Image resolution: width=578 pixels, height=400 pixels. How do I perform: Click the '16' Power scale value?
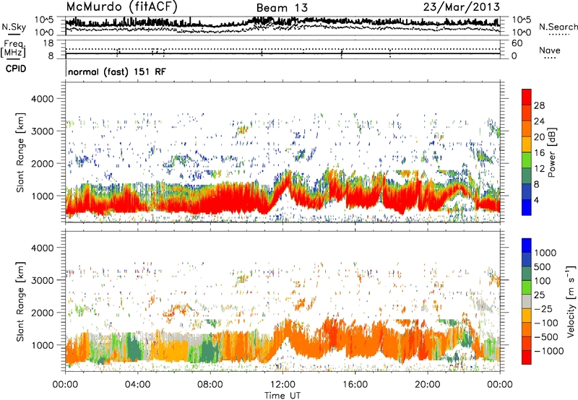(x=539, y=153)
